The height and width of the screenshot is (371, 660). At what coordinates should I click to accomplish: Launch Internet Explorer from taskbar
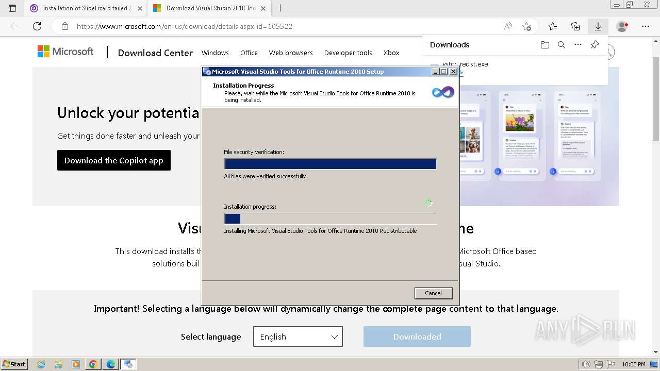click(x=41, y=364)
